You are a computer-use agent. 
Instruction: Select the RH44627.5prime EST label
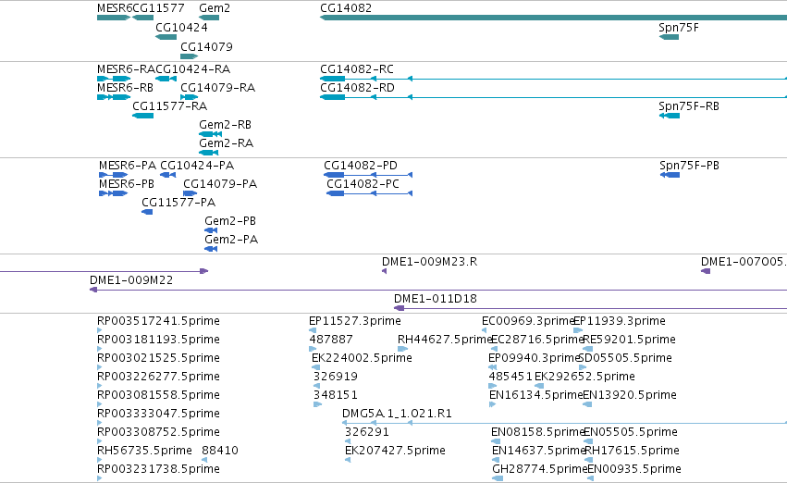(445, 340)
